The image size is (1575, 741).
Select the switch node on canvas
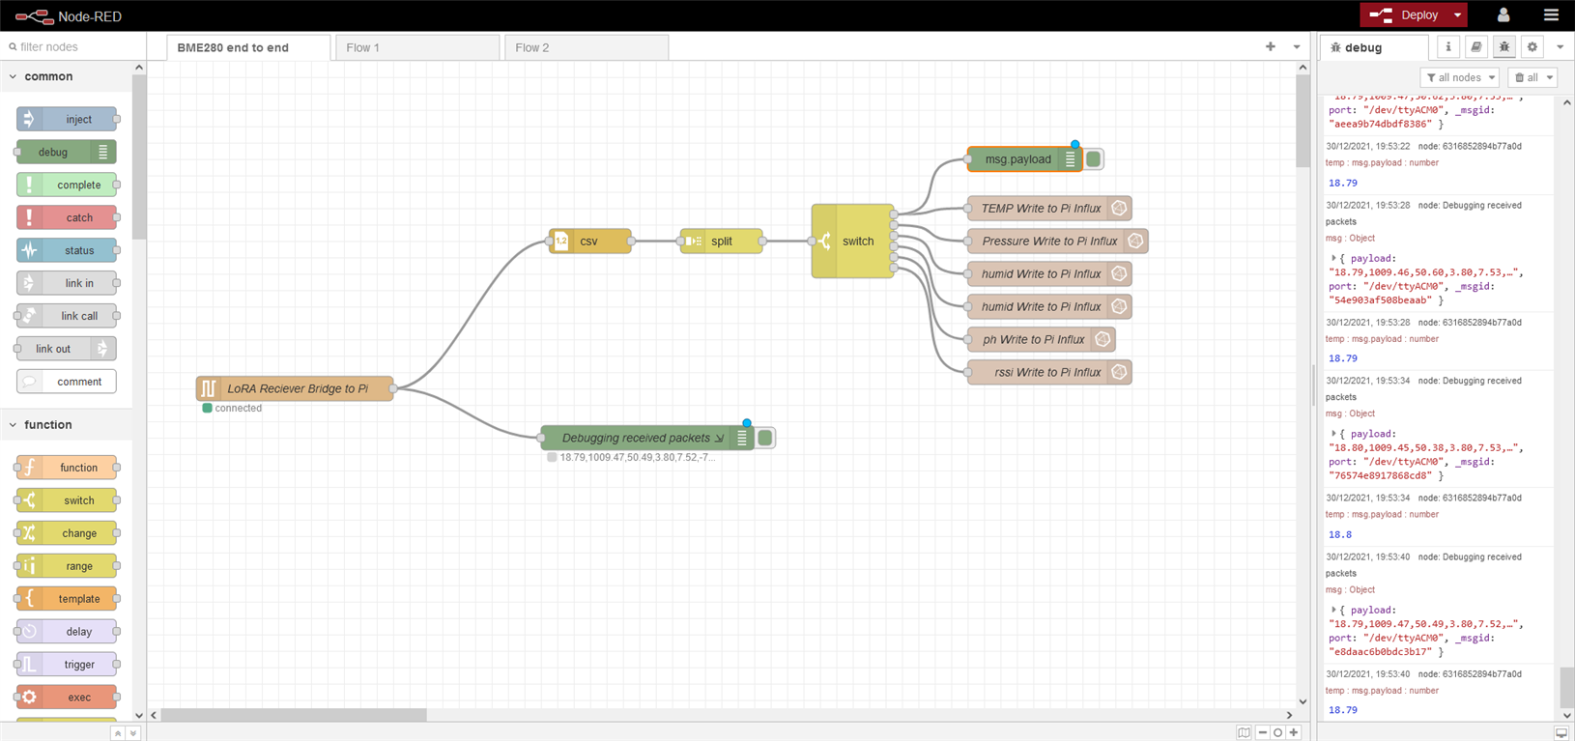853,242
